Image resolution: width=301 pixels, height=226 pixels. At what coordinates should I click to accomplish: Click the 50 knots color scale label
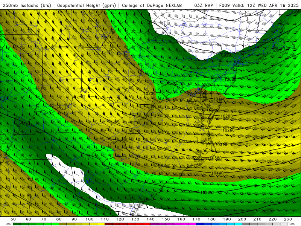(13, 219)
